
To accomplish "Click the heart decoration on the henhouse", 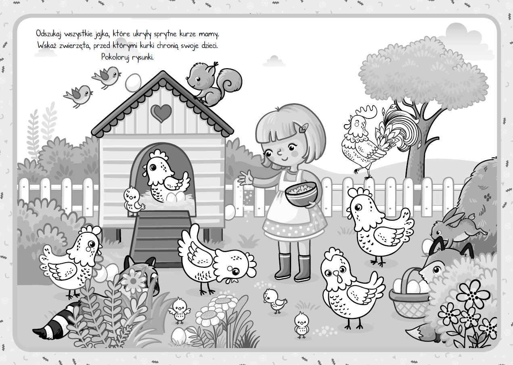I will [161, 113].
